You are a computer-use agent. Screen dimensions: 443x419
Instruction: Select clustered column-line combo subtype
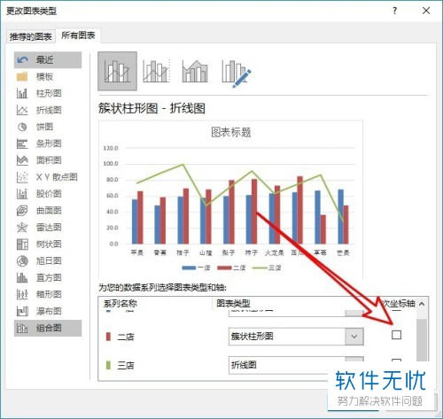(x=117, y=71)
